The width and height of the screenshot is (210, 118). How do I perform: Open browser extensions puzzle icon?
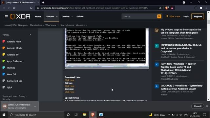(201, 8)
